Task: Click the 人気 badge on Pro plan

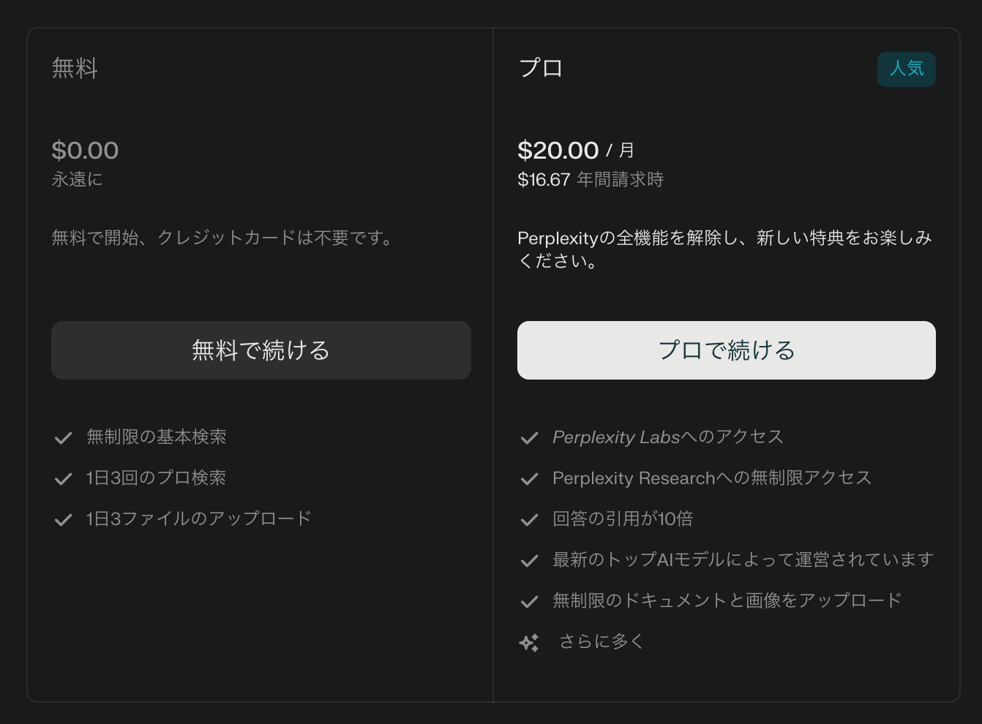Action: pos(907,69)
